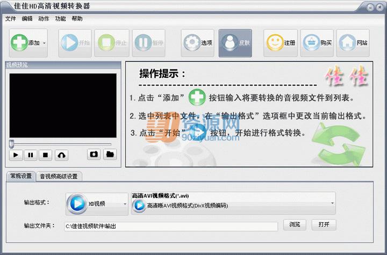Click inside the black video preview screen

[63, 105]
